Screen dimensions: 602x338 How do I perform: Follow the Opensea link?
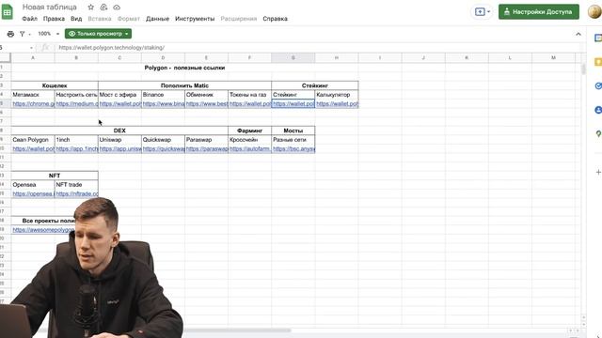coord(33,194)
